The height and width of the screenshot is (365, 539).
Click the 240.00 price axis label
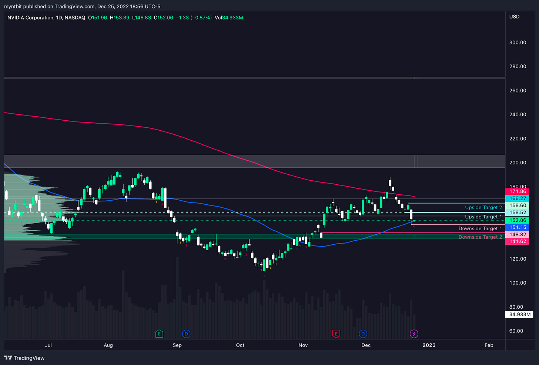pyautogui.click(x=518, y=115)
